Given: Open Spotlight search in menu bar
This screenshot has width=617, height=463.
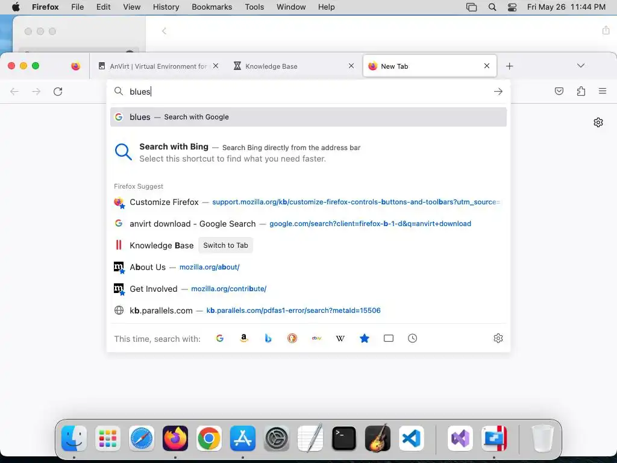Looking at the screenshot, I should pyautogui.click(x=492, y=7).
